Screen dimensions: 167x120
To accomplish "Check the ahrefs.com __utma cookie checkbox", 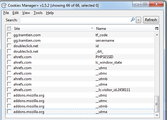I will [9, 84].
